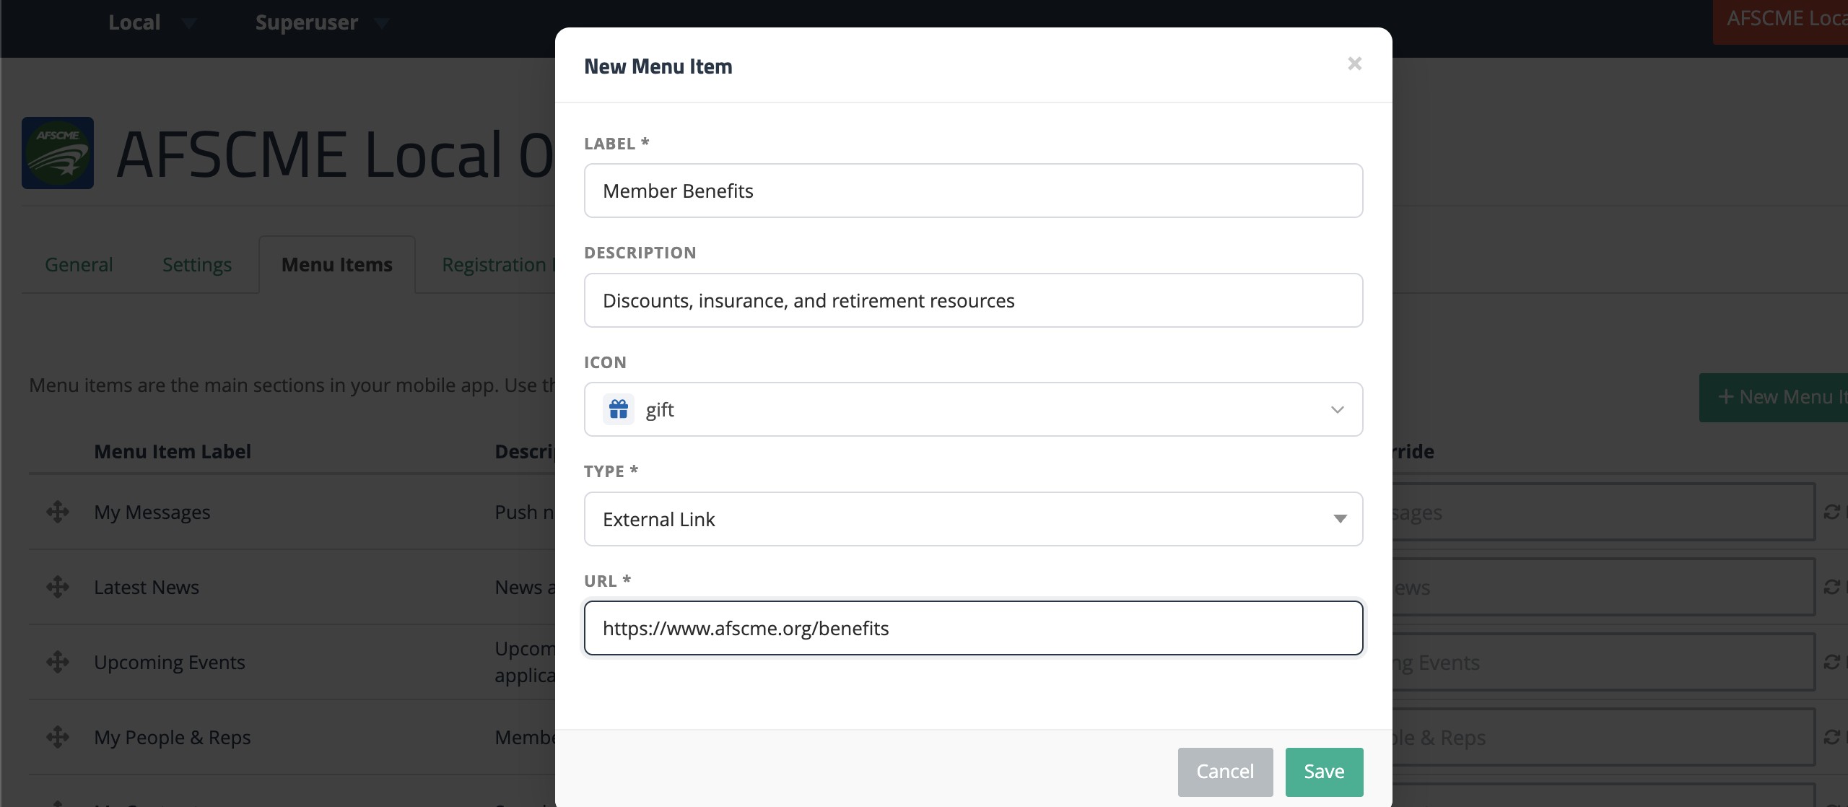1848x807 pixels.
Task: Click the Upcoming Events menu item label
Action: click(x=170, y=663)
